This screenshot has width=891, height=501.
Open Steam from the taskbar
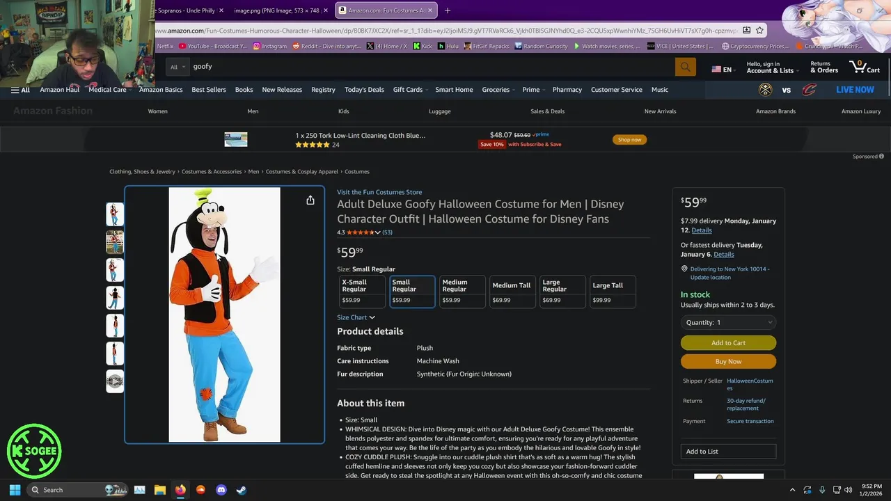(x=241, y=490)
